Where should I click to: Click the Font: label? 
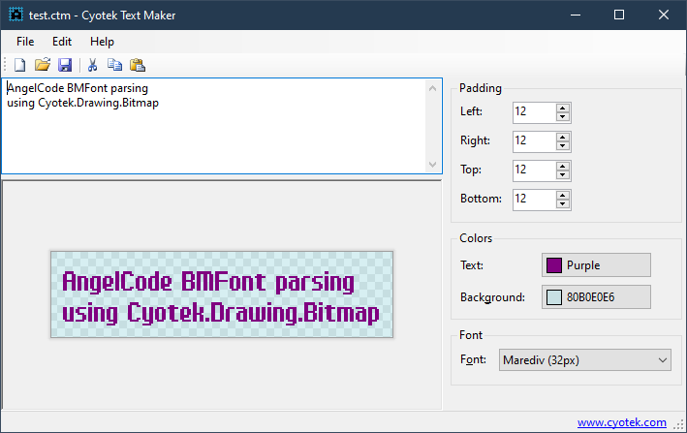pyautogui.click(x=473, y=359)
